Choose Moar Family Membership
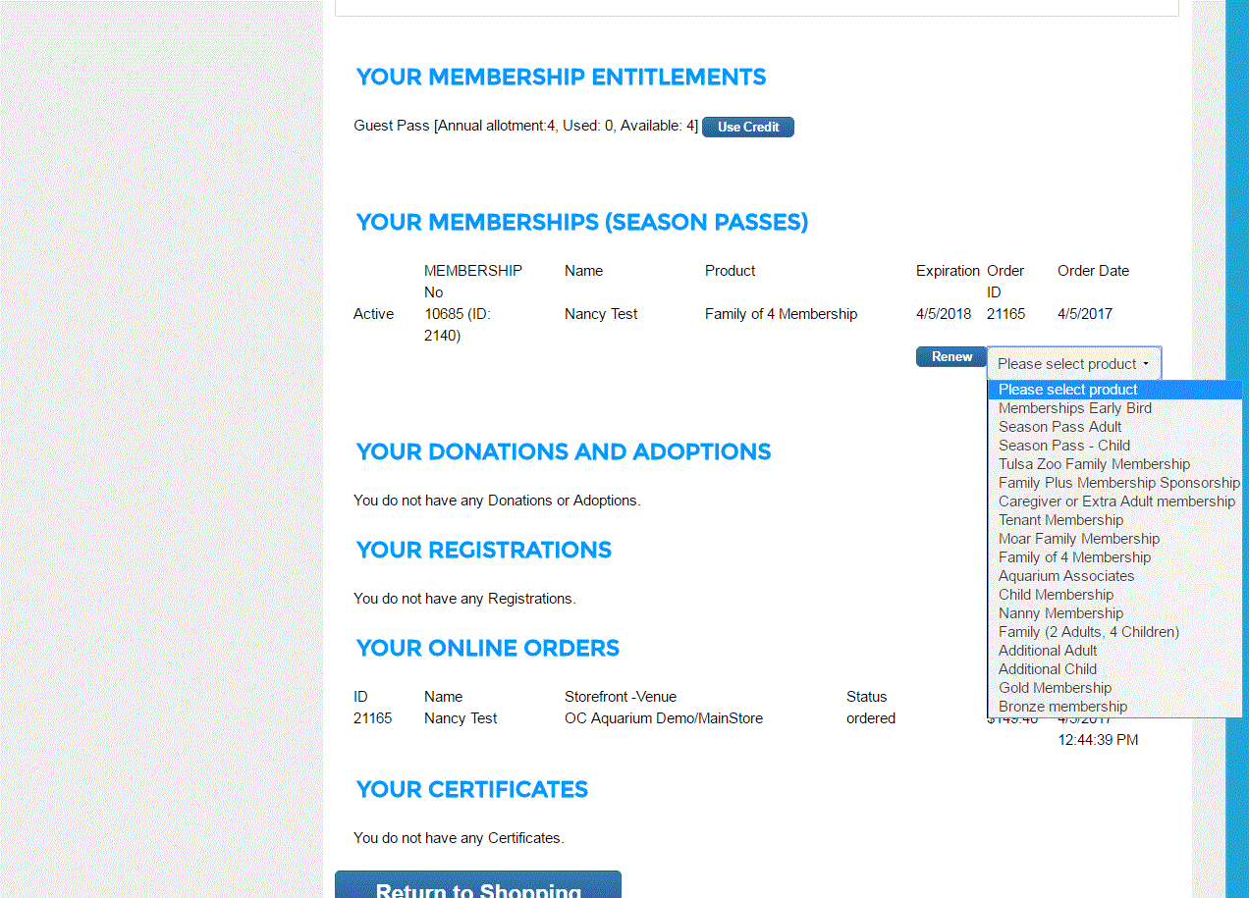The height and width of the screenshot is (898, 1249). pos(1078,539)
